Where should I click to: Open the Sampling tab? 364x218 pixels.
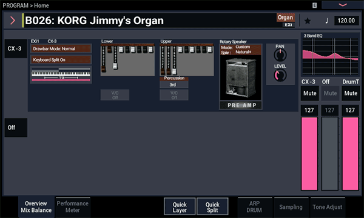[x=291, y=206]
